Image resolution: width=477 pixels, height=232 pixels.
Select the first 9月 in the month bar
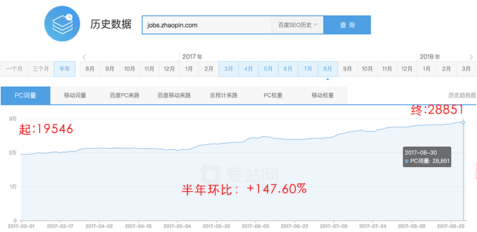pos(110,69)
